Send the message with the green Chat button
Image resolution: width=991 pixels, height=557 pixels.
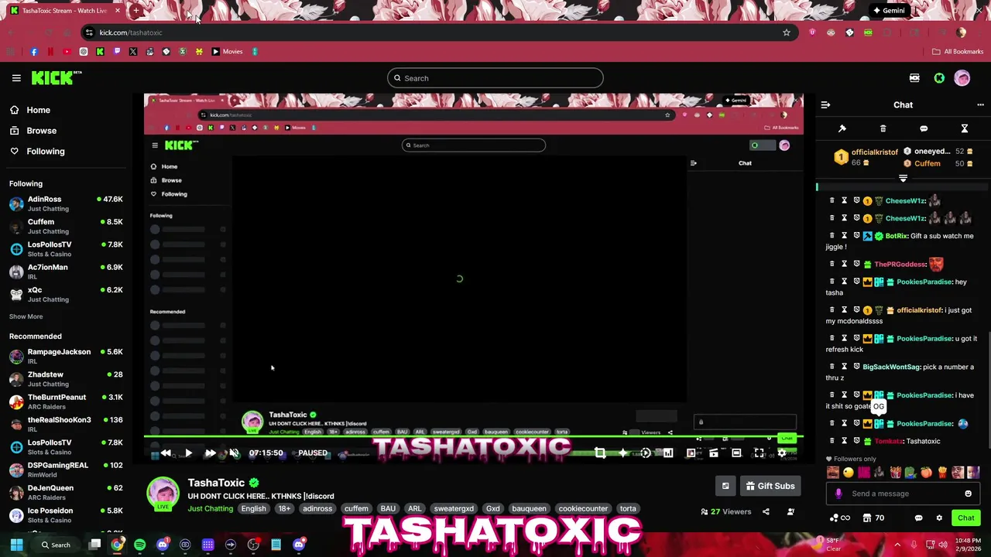pos(965,518)
